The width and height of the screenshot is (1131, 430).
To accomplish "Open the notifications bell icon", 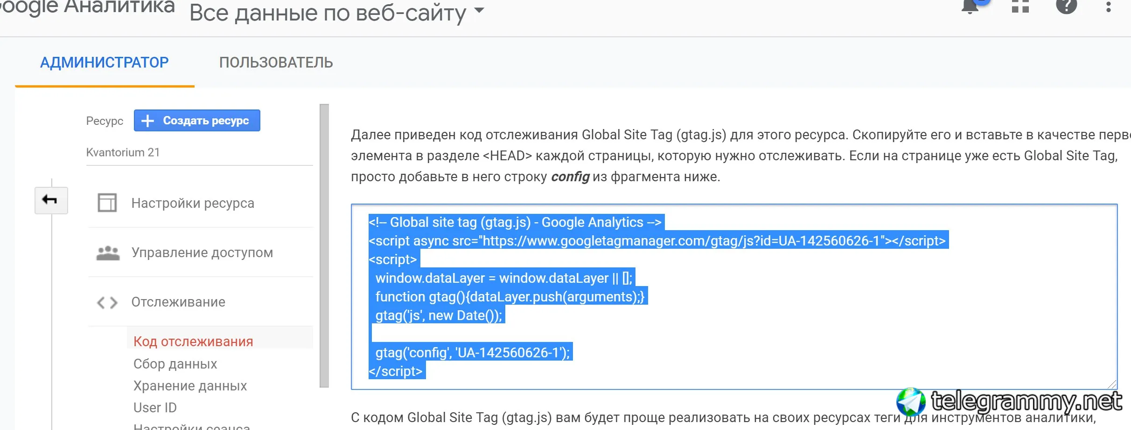I will tap(970, 7).
